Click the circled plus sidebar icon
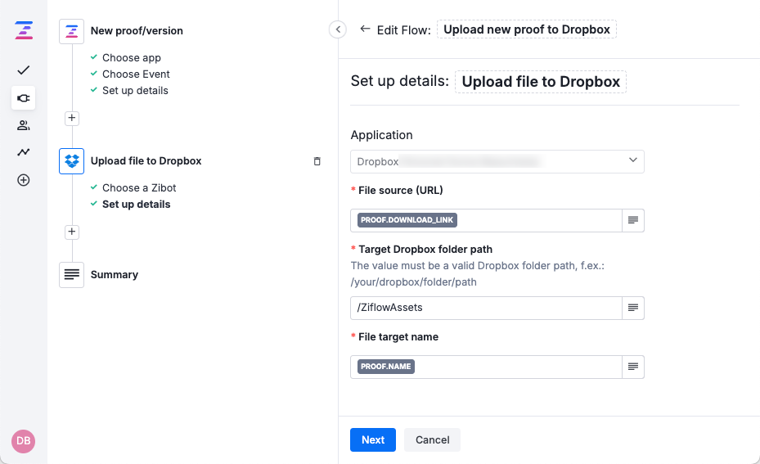 pyautogui.click(x=23, y=180)
